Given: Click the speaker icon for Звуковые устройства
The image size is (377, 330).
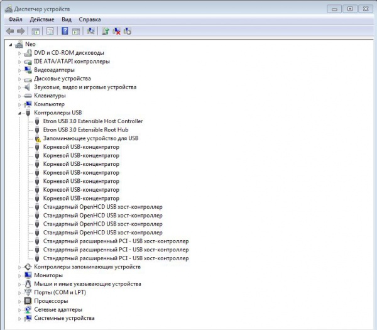Looking at the screenshot, I should click(28, 87).
